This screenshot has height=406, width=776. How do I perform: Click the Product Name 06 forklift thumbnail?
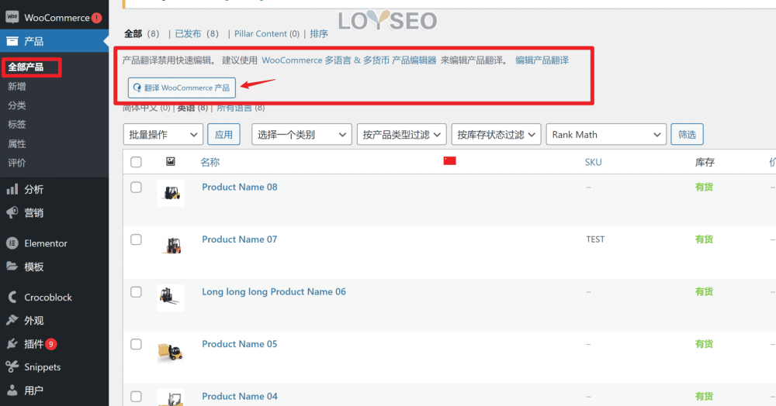click(x=171, y=298)
